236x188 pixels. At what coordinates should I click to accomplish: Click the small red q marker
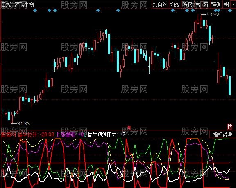[x=129, y=128]
